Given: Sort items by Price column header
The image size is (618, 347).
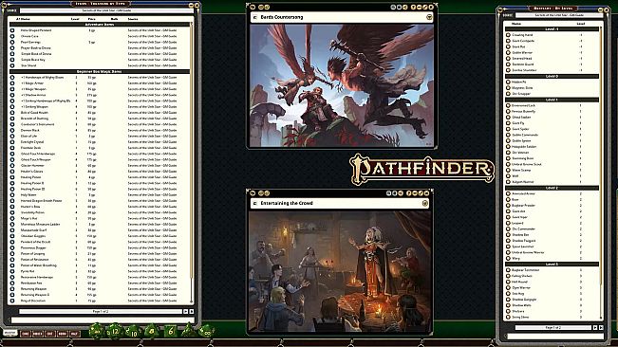Looking at the screenshot, I should coord(92,19).
